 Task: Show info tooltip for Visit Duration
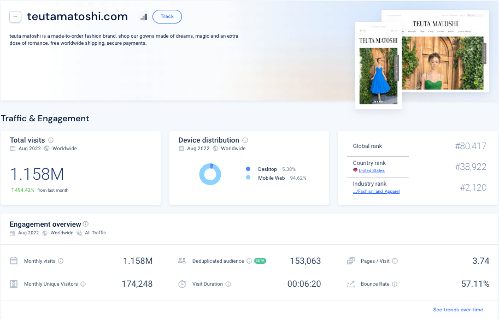(x=228, y=284)
